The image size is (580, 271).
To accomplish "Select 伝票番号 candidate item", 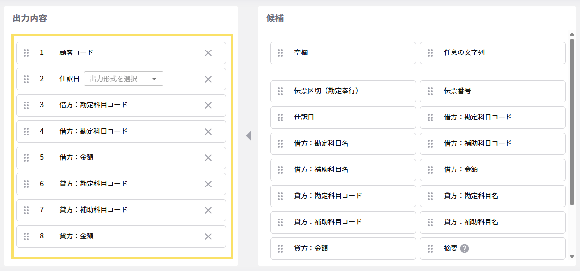I will [492, 91].
